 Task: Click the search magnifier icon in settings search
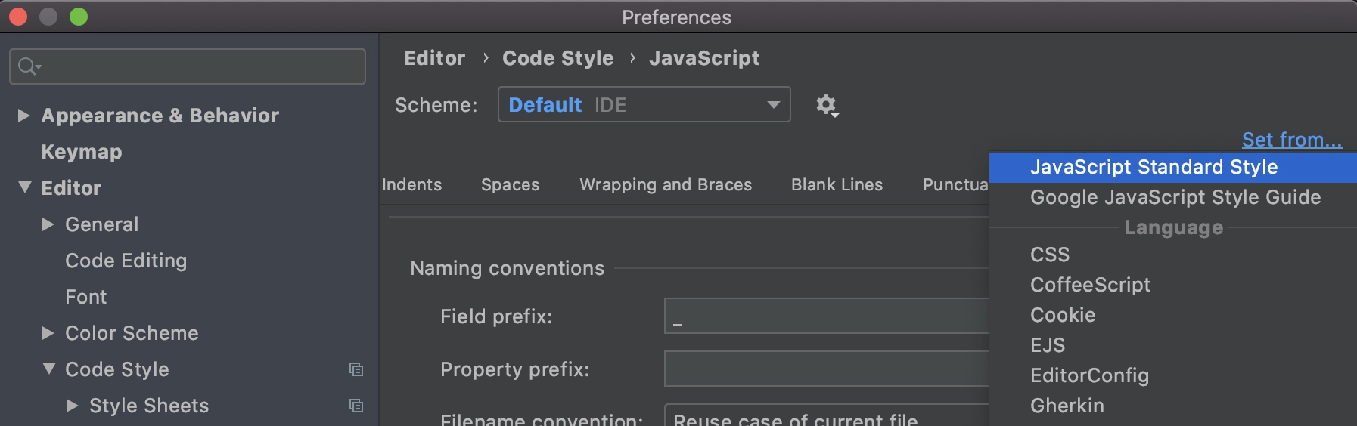pyautogui.click(x=29, y=66)
